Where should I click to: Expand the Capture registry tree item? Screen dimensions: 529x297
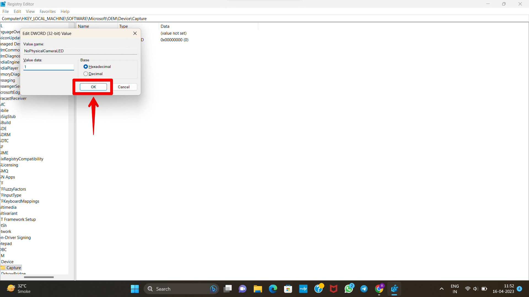(14, 268)
